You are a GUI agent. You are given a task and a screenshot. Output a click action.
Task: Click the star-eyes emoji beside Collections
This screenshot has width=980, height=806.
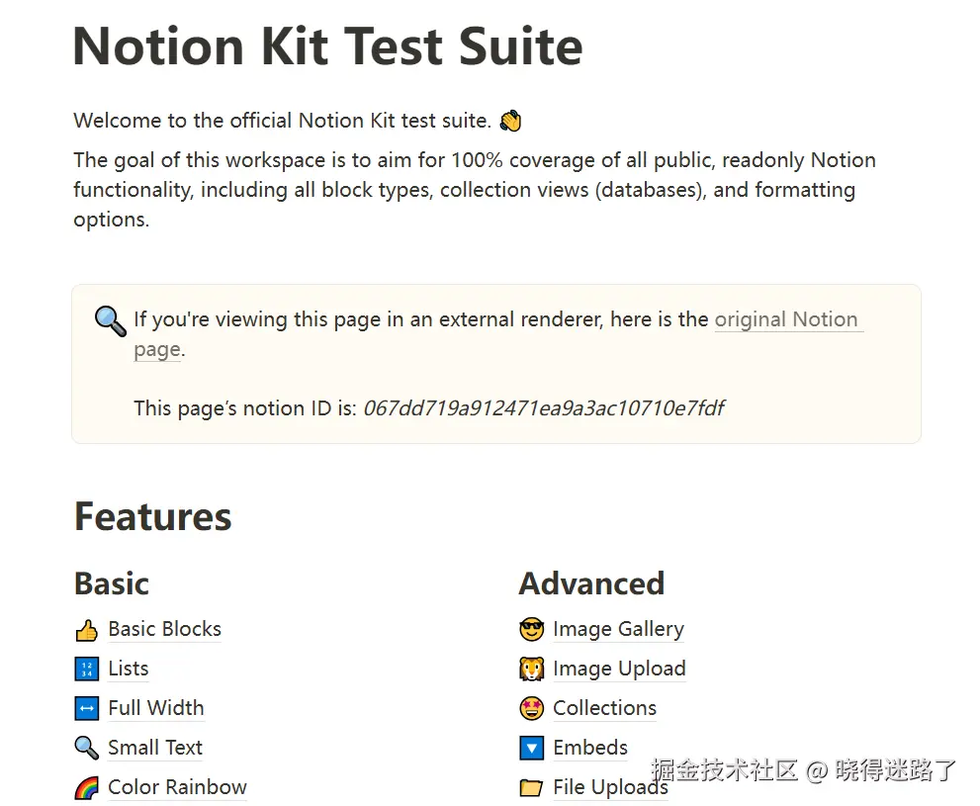point(531,708)
